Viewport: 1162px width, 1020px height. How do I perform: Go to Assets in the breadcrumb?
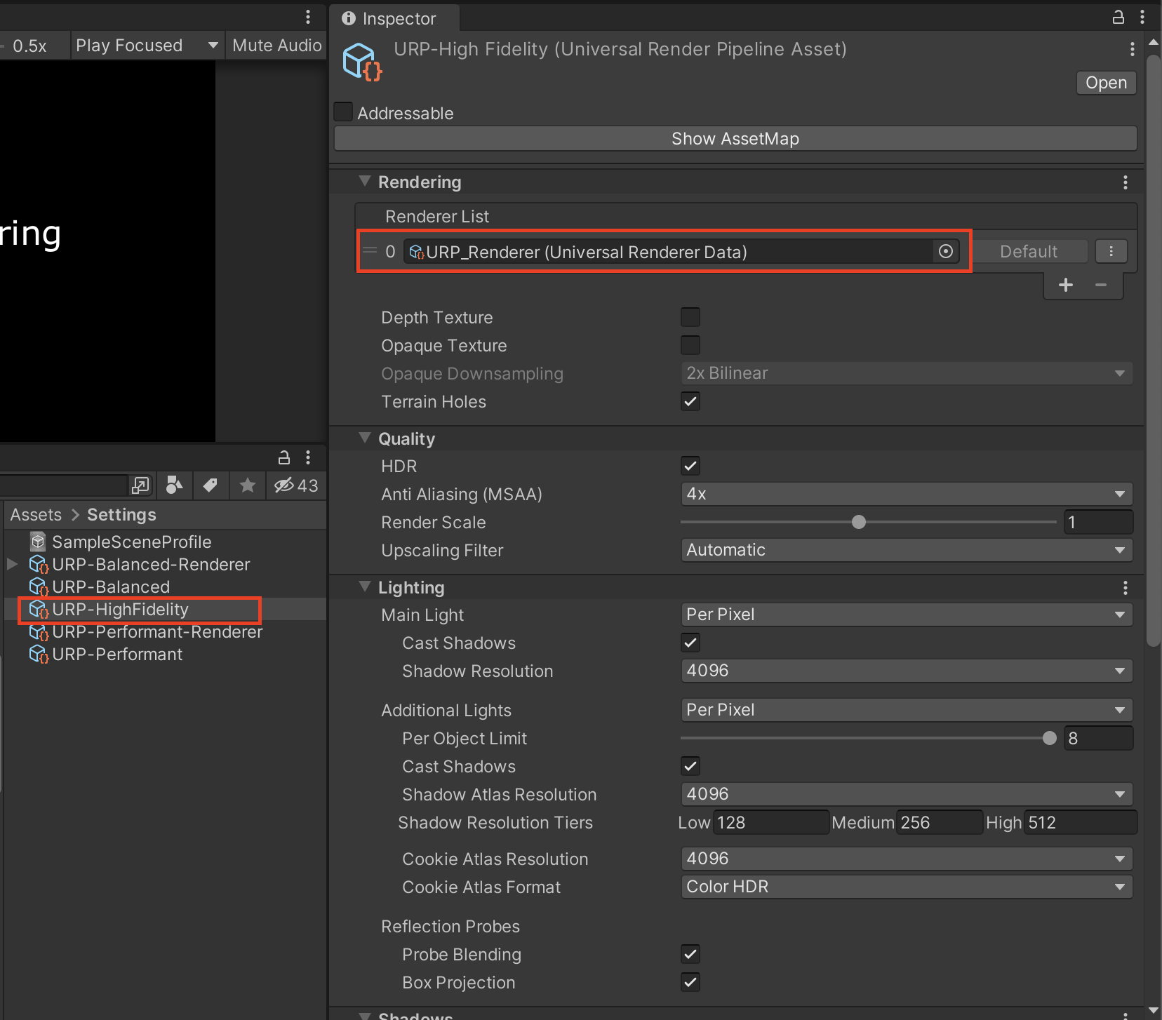coord(36,515)
